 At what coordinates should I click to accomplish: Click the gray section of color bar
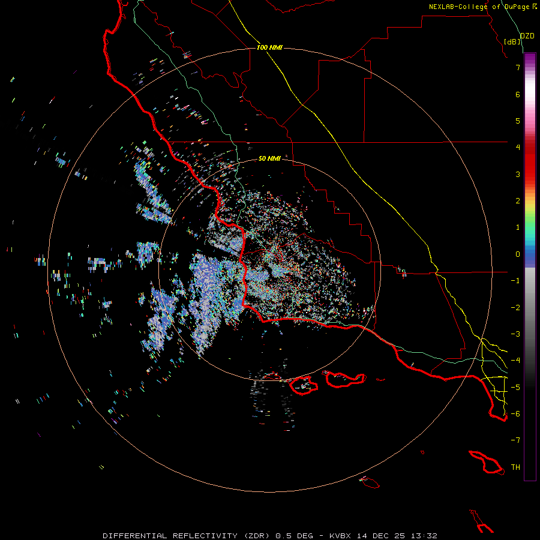pyautogui.click(x=530, y=303)
